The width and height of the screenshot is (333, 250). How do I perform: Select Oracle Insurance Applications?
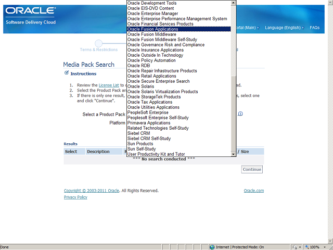tap(179, 50)
